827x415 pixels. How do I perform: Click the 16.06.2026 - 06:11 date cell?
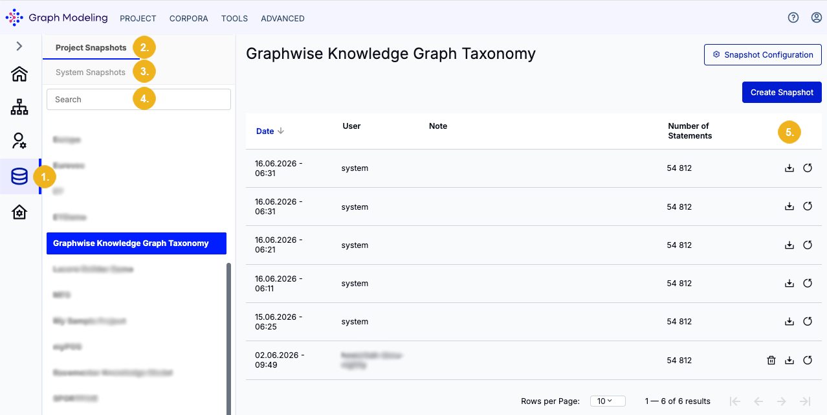pyautogui.click(x=278, y=284)
